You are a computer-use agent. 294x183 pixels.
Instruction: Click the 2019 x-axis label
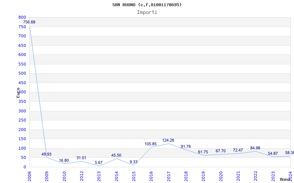(204, 176)
